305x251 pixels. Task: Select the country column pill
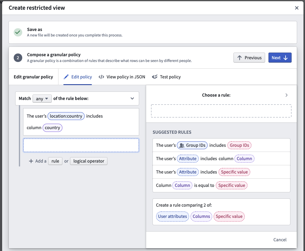click(52, 128)
